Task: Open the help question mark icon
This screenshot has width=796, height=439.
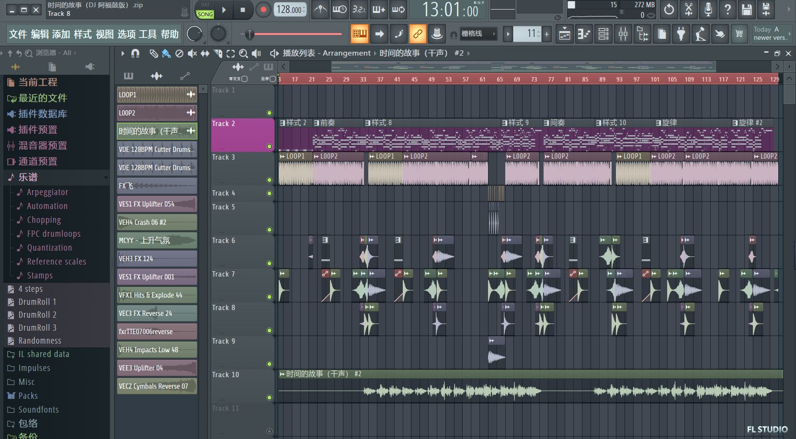Action: pyautogui.click(x=728, y=9)
